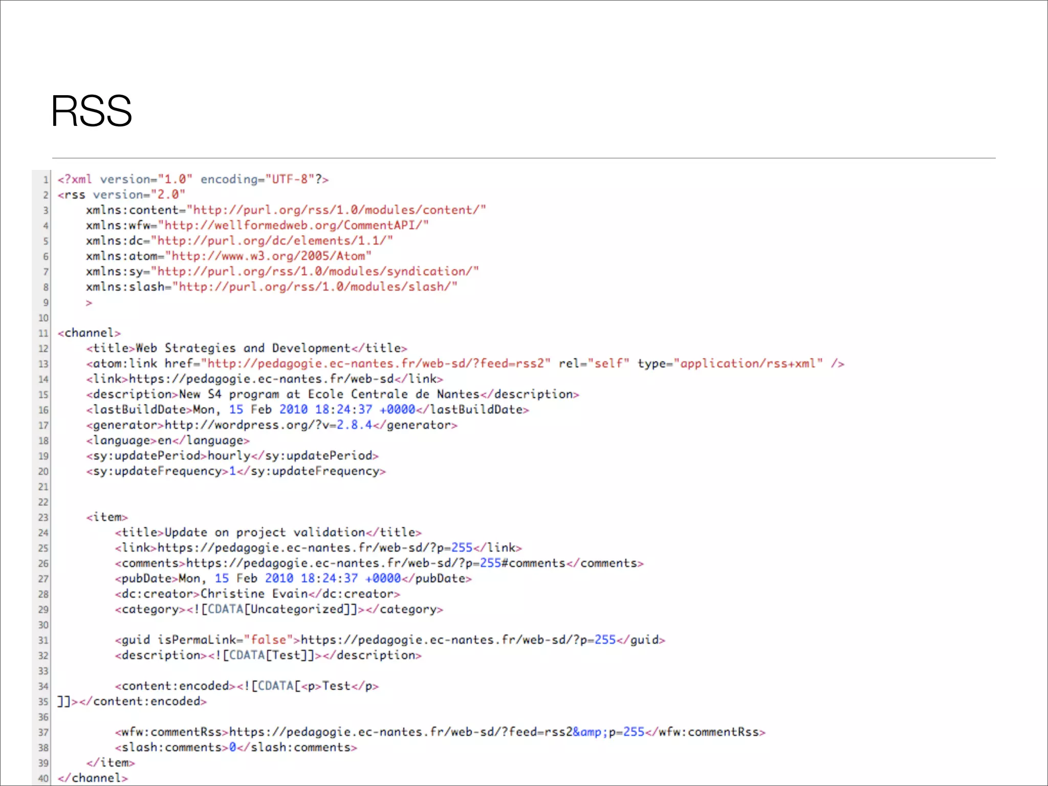Click the atom:link feed=rss2 href URL
The height and width of the screenshot is (786, 1048).
pyautogui.click(x=375, y=364)
